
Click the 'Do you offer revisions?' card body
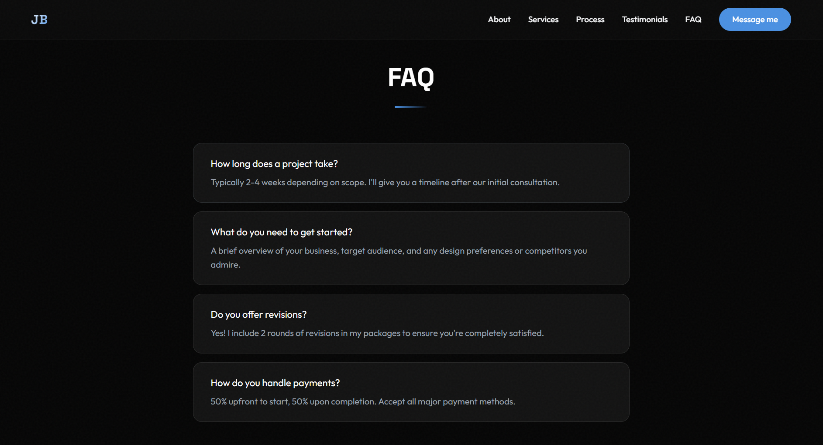coord(411,323)
